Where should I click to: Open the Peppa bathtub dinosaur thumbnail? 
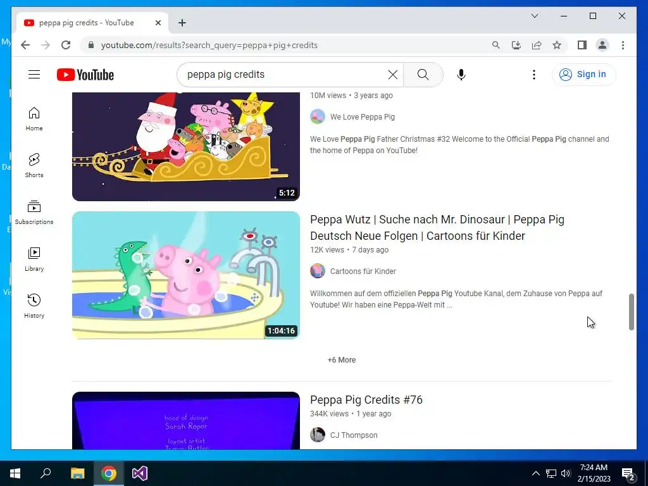186,275
